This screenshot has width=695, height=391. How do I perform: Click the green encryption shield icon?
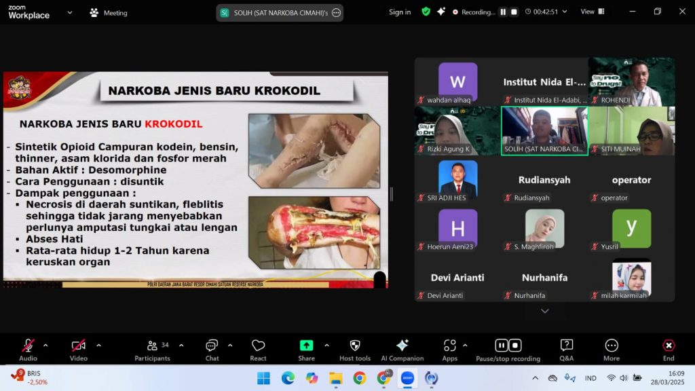426,12
